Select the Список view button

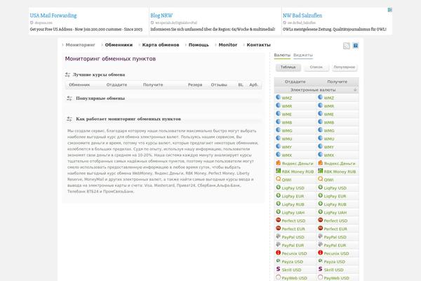click(x=316, y=67)
